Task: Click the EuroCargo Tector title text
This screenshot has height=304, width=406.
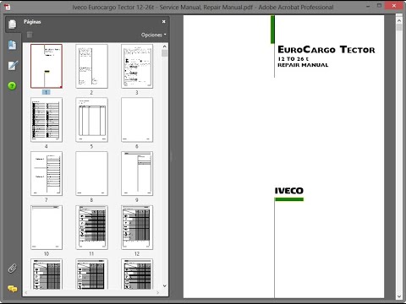Action: [326, 50]
